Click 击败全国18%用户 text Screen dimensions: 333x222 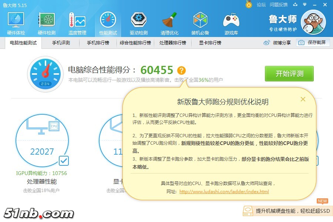click(41, 191)
